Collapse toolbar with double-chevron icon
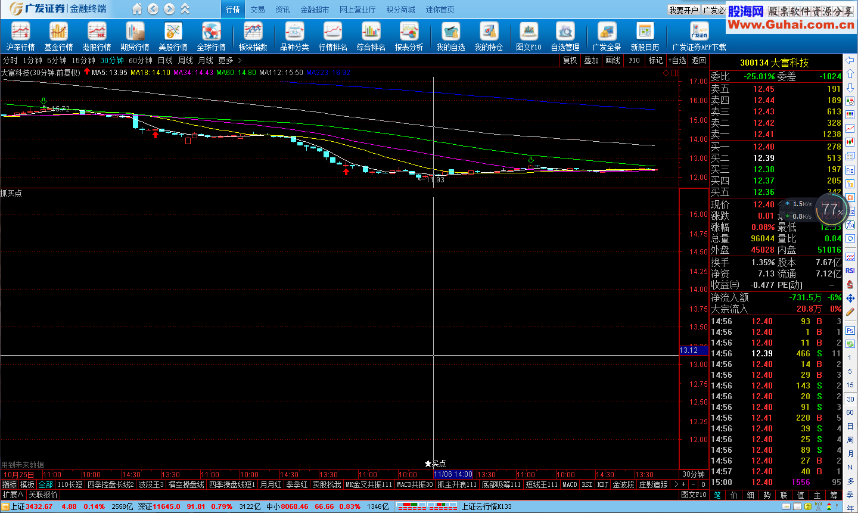The width and height of the screenshot is (858, 513). 185,9
